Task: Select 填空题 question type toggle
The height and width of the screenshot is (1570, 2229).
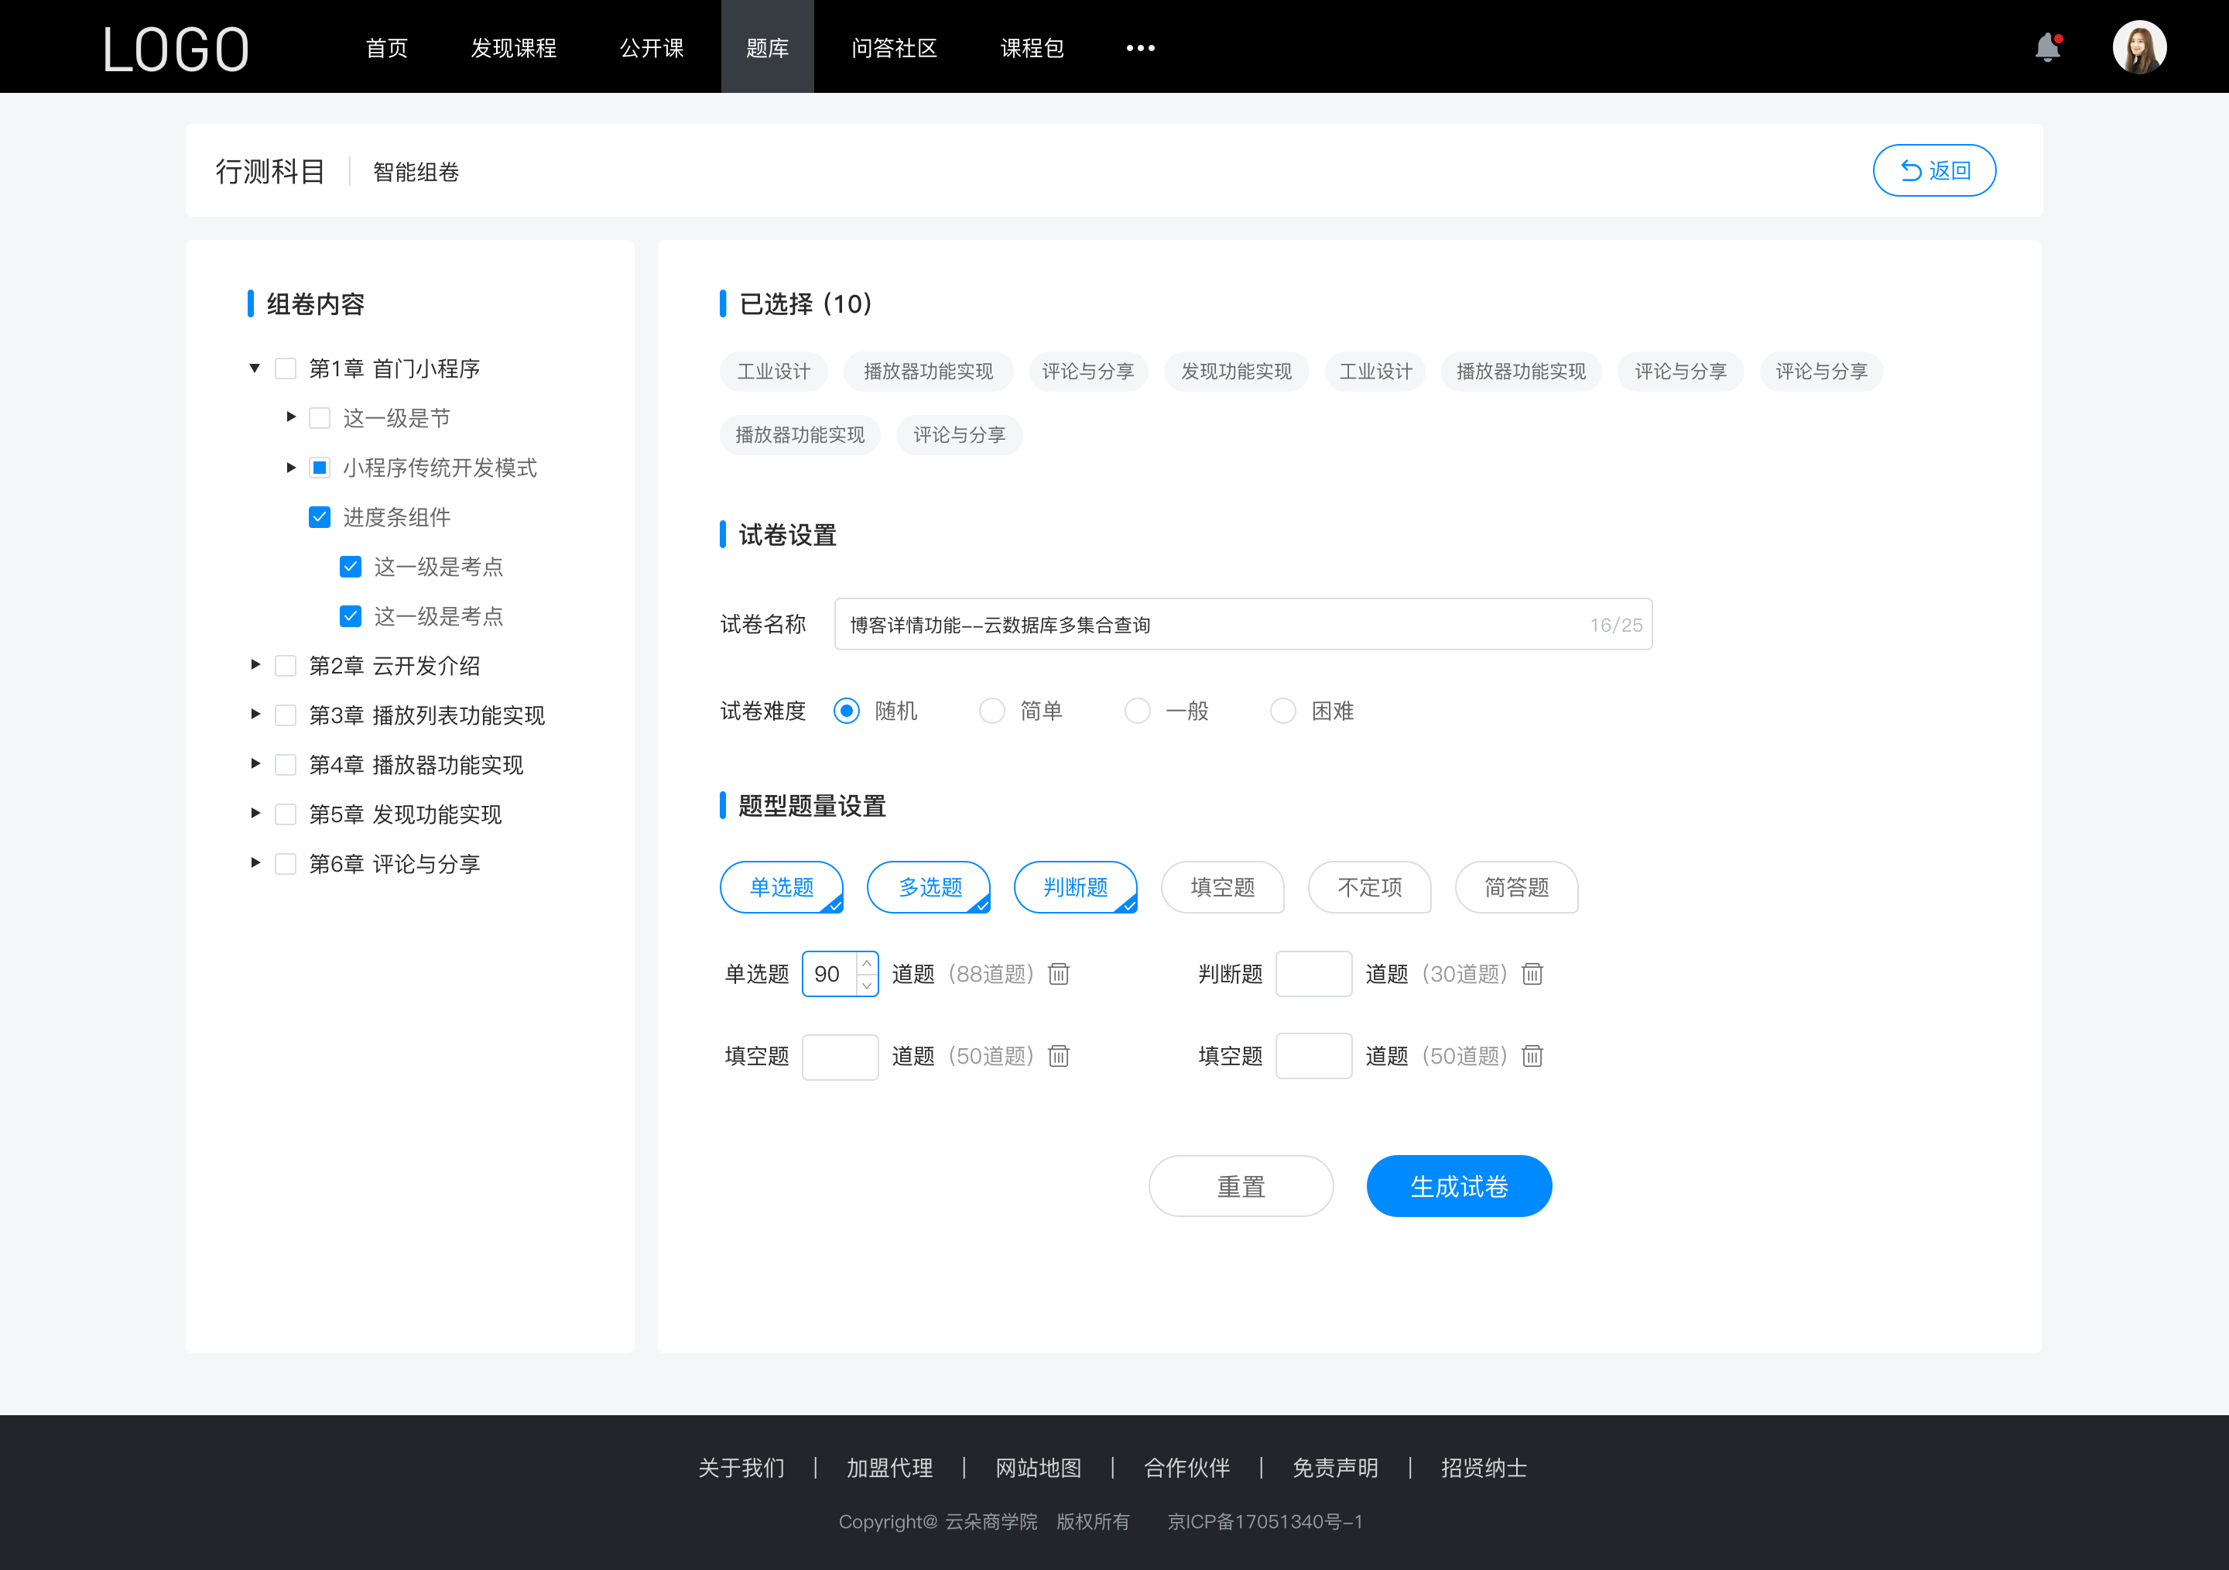Action: 1223,885
